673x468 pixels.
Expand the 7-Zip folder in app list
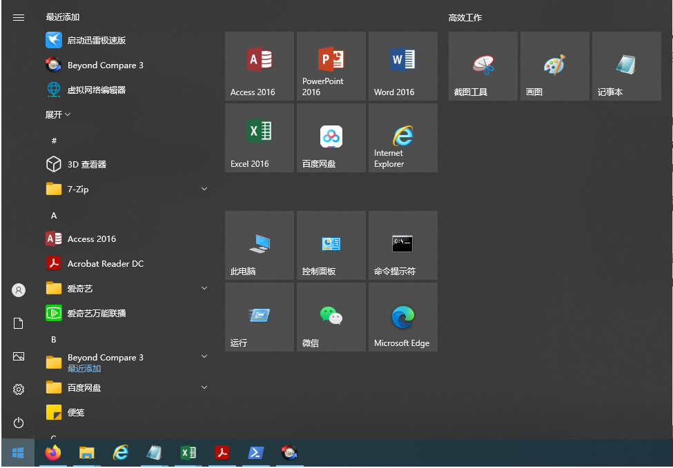pyautogui.click(x=204, y=188)
